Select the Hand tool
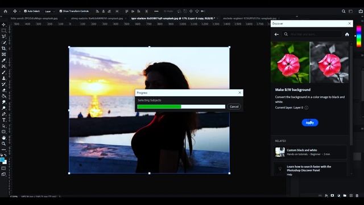This screenshot has width=364, height=205. point(4,138)
